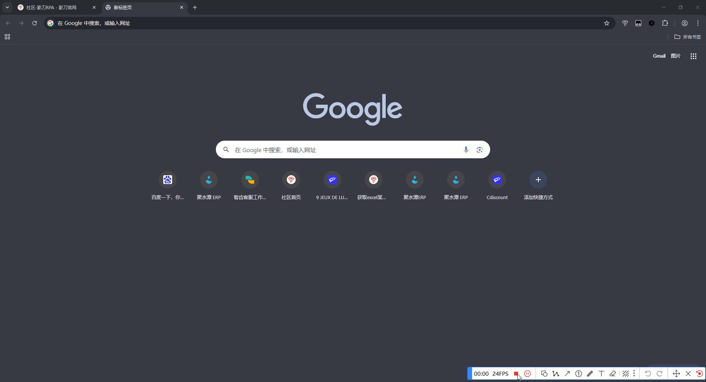This screenshot has height=382, width=706.
Task: Open the Chrome three-dot menu
Action: click(x=698, y=23)
